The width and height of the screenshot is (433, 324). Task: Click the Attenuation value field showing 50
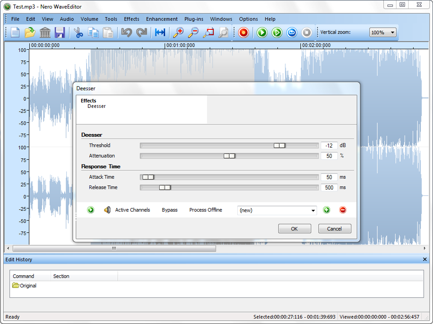point(329,156)
